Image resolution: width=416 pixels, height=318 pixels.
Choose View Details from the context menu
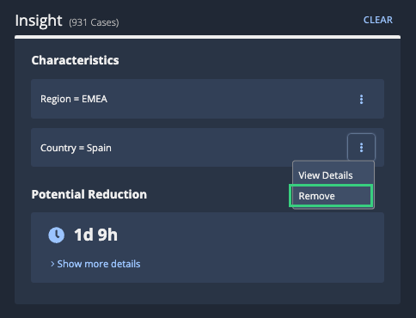pos(333,175)
